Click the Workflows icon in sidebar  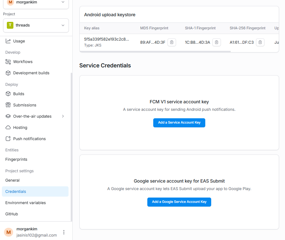8,62
